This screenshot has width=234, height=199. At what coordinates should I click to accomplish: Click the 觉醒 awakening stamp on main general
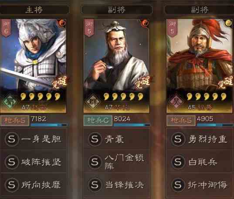click(x=60, y=82)
